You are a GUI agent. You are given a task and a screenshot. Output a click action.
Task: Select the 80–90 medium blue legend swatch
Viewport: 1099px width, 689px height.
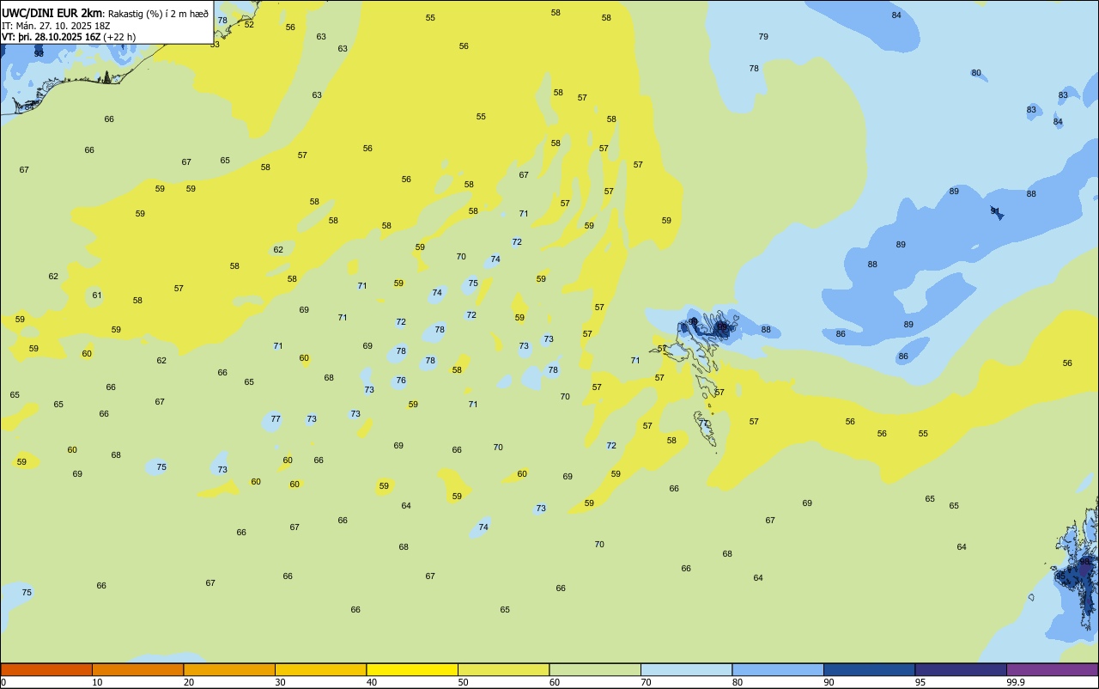778,669
